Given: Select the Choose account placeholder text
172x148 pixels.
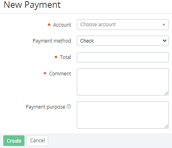Looking at the screenshot, I should [98, 25].
